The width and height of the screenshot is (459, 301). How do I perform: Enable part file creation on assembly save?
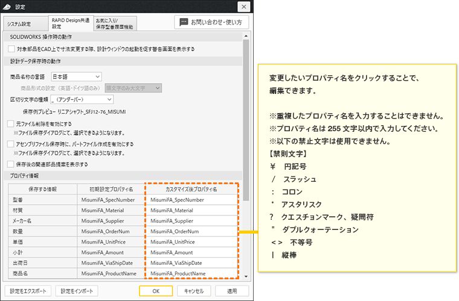(10, 144)
